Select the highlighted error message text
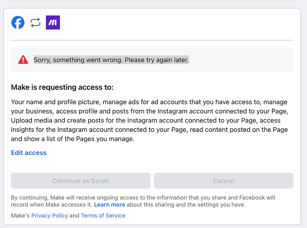 point(111,60)
